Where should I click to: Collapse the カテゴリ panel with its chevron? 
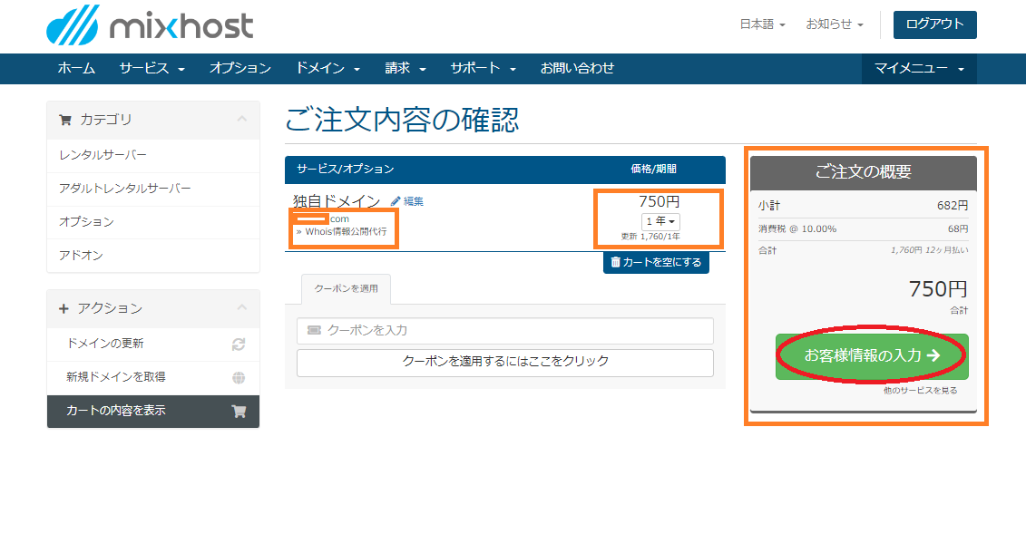tap(239, 121)
